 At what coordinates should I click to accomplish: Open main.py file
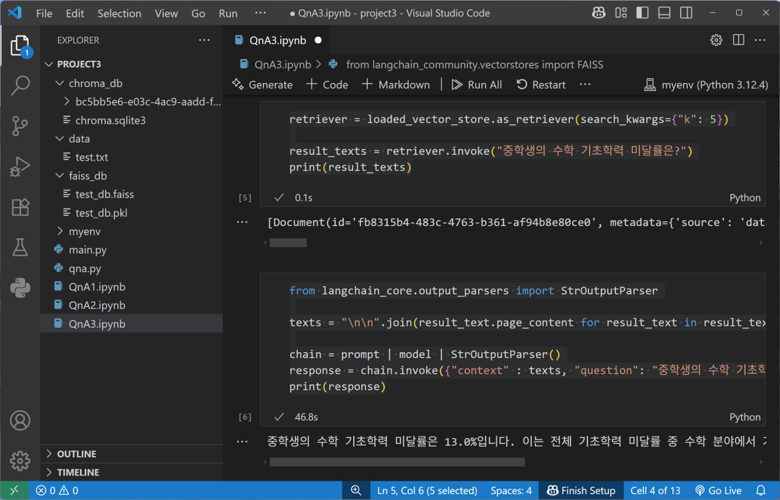[132, 249]
